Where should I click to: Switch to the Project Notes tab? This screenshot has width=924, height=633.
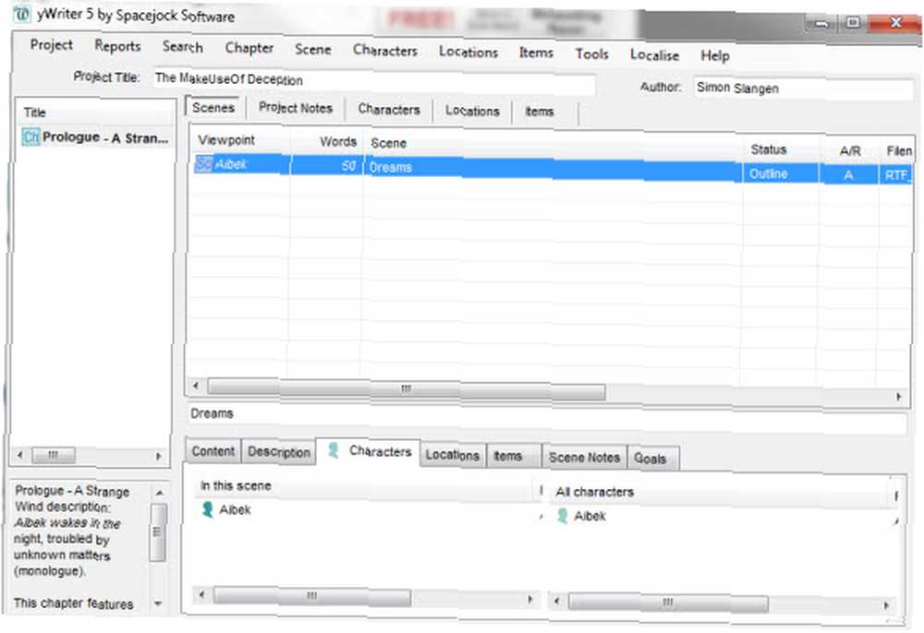pyautogui.click(x=296, y=108)
